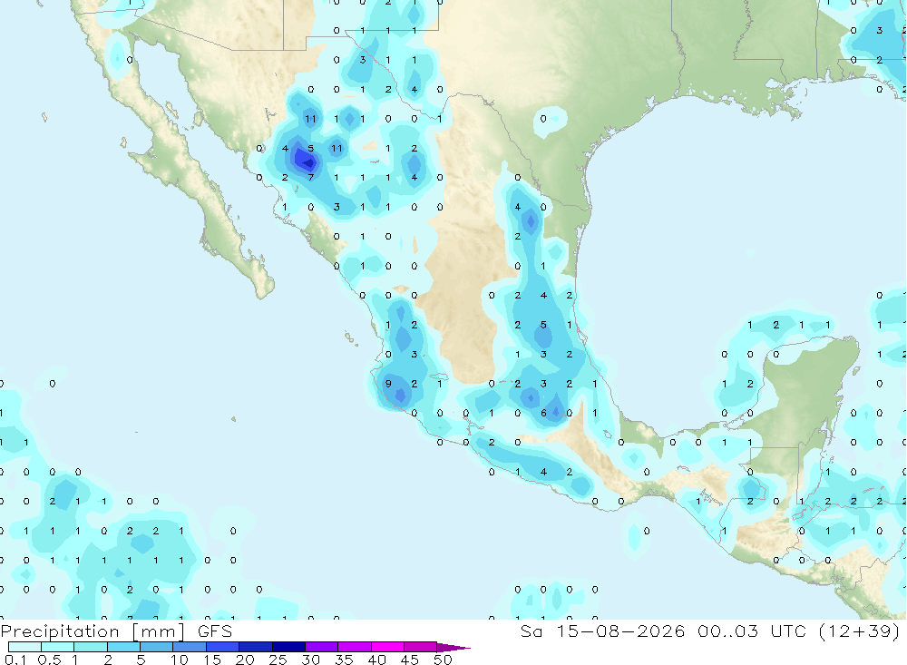The image size is (907, 665).
Task: Select the 20–25 mm dark blue legend swatch
Action: pos(256,647)
